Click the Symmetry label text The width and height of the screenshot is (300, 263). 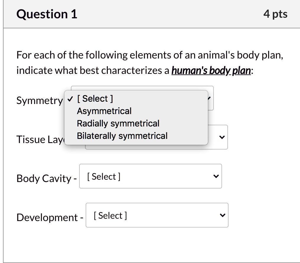click(39, 101)
